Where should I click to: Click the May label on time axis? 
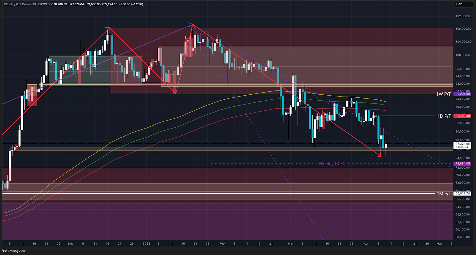tap(439, 244)
